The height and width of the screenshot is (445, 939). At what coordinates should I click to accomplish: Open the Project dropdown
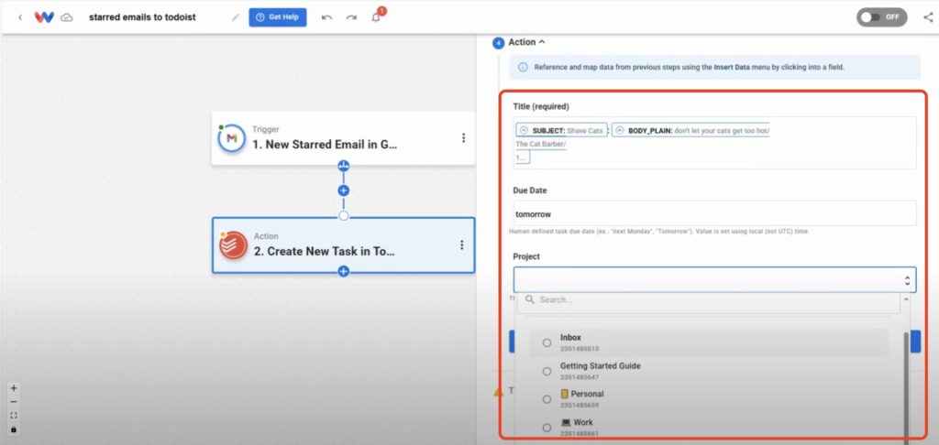point(714,280)
